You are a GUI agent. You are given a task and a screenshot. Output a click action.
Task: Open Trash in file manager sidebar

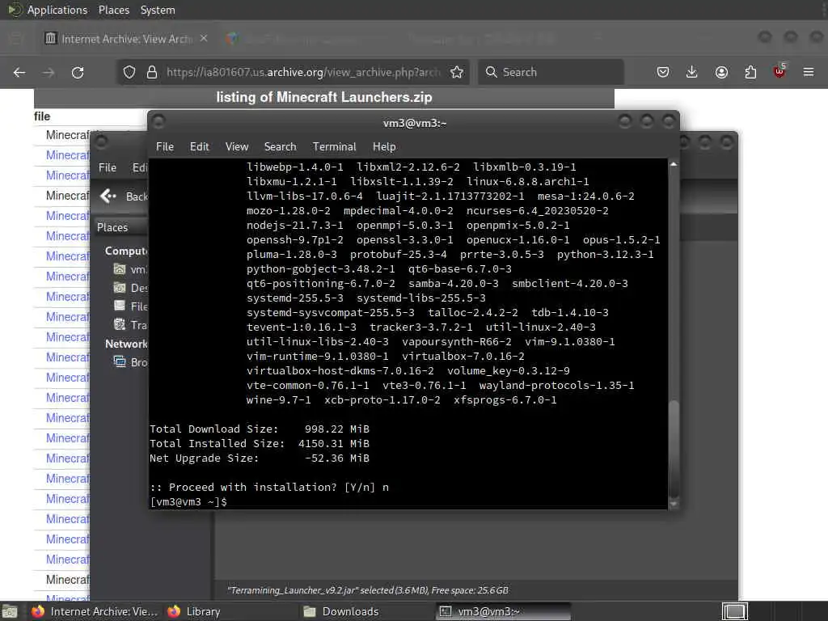[131, 325]
